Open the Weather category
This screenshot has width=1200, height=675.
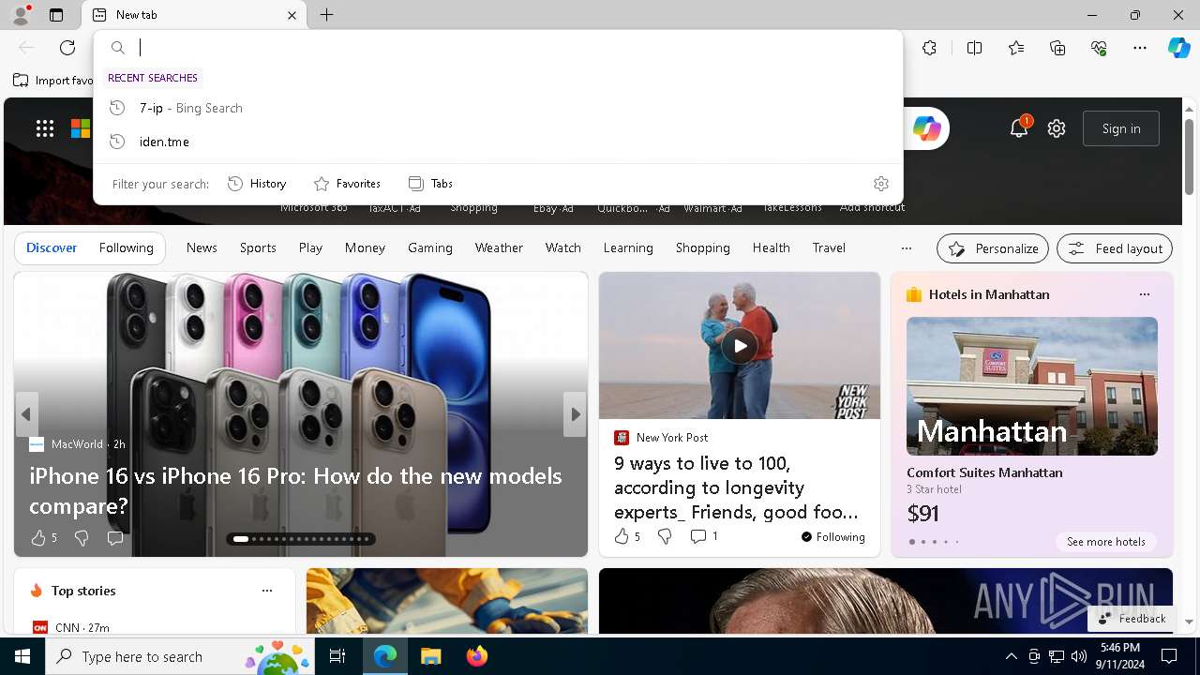pyautogui.click(x=499, y=247)
